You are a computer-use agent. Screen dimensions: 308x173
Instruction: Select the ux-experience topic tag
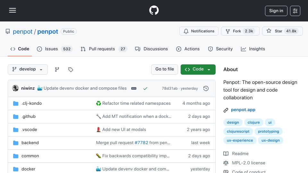point(240,140)
